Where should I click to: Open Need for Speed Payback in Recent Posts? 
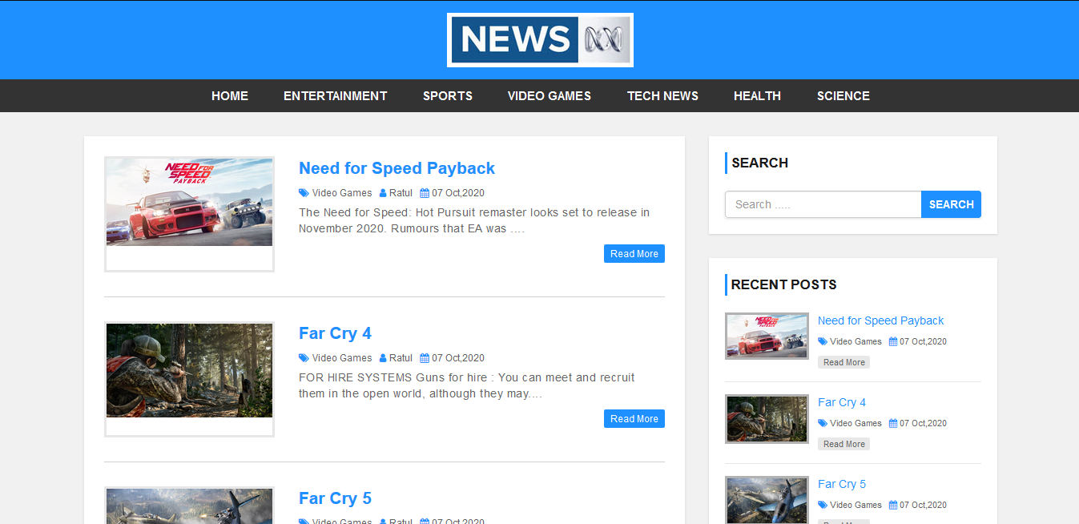(x=880, y=320)
